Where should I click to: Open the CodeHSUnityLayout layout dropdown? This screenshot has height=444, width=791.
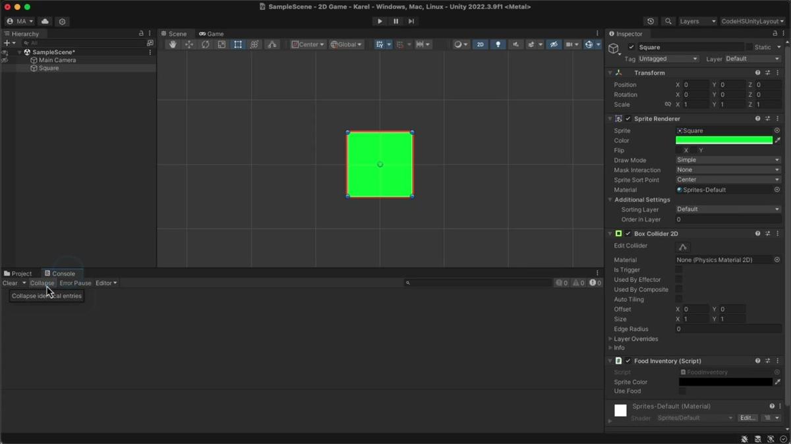click(752, 21)
